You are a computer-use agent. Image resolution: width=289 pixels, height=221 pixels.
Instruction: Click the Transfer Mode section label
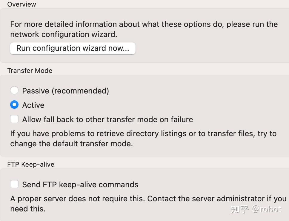tap(30, 70)
